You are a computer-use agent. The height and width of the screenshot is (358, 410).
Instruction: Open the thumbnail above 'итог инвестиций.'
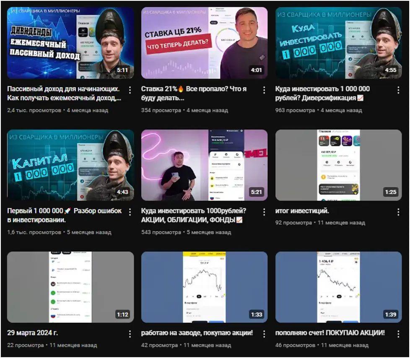point(339,165)
